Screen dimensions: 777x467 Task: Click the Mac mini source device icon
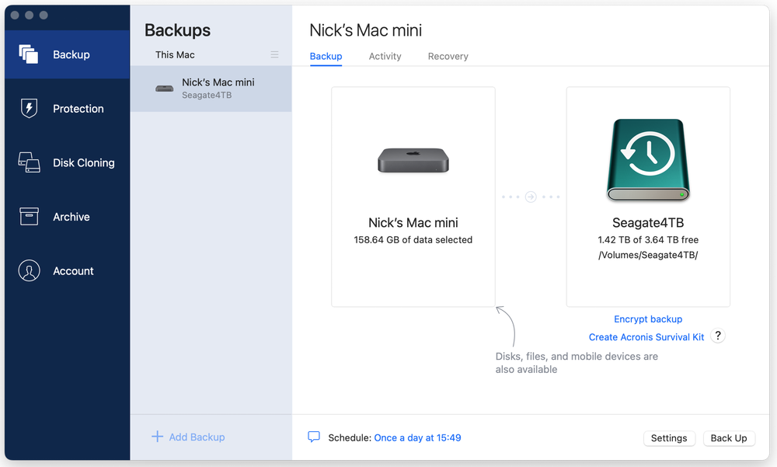click(x=413, y=160)
